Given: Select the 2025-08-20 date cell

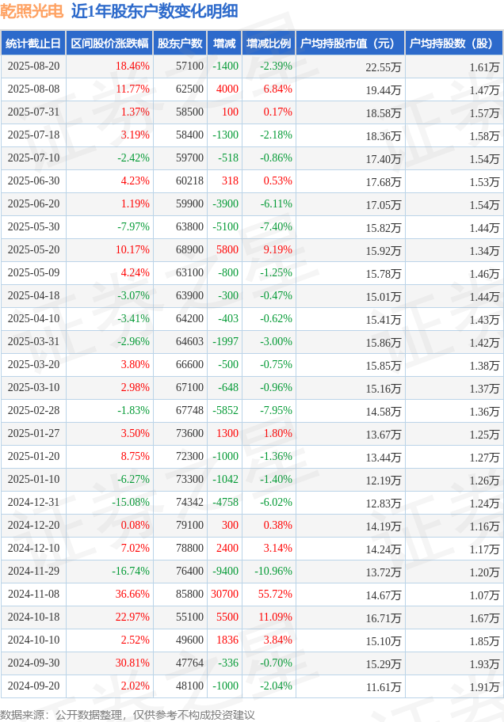Looking at the screenshot, I should (33, 66).
